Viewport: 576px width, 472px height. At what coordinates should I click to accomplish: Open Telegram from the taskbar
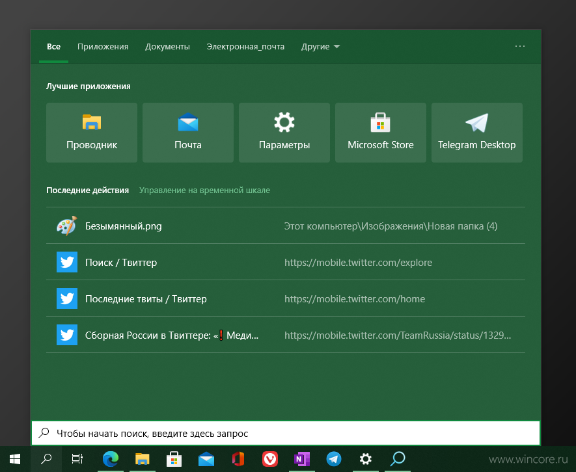click(x=334, y=459)
